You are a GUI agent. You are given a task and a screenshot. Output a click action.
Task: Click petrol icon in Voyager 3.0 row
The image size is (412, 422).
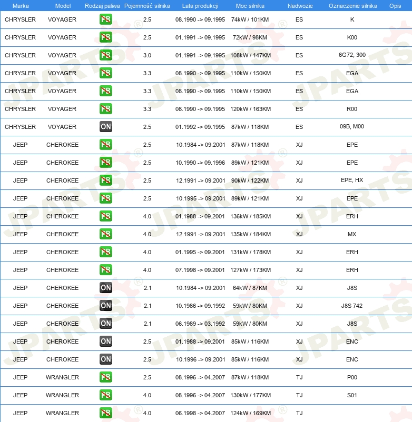click(106, 55)
